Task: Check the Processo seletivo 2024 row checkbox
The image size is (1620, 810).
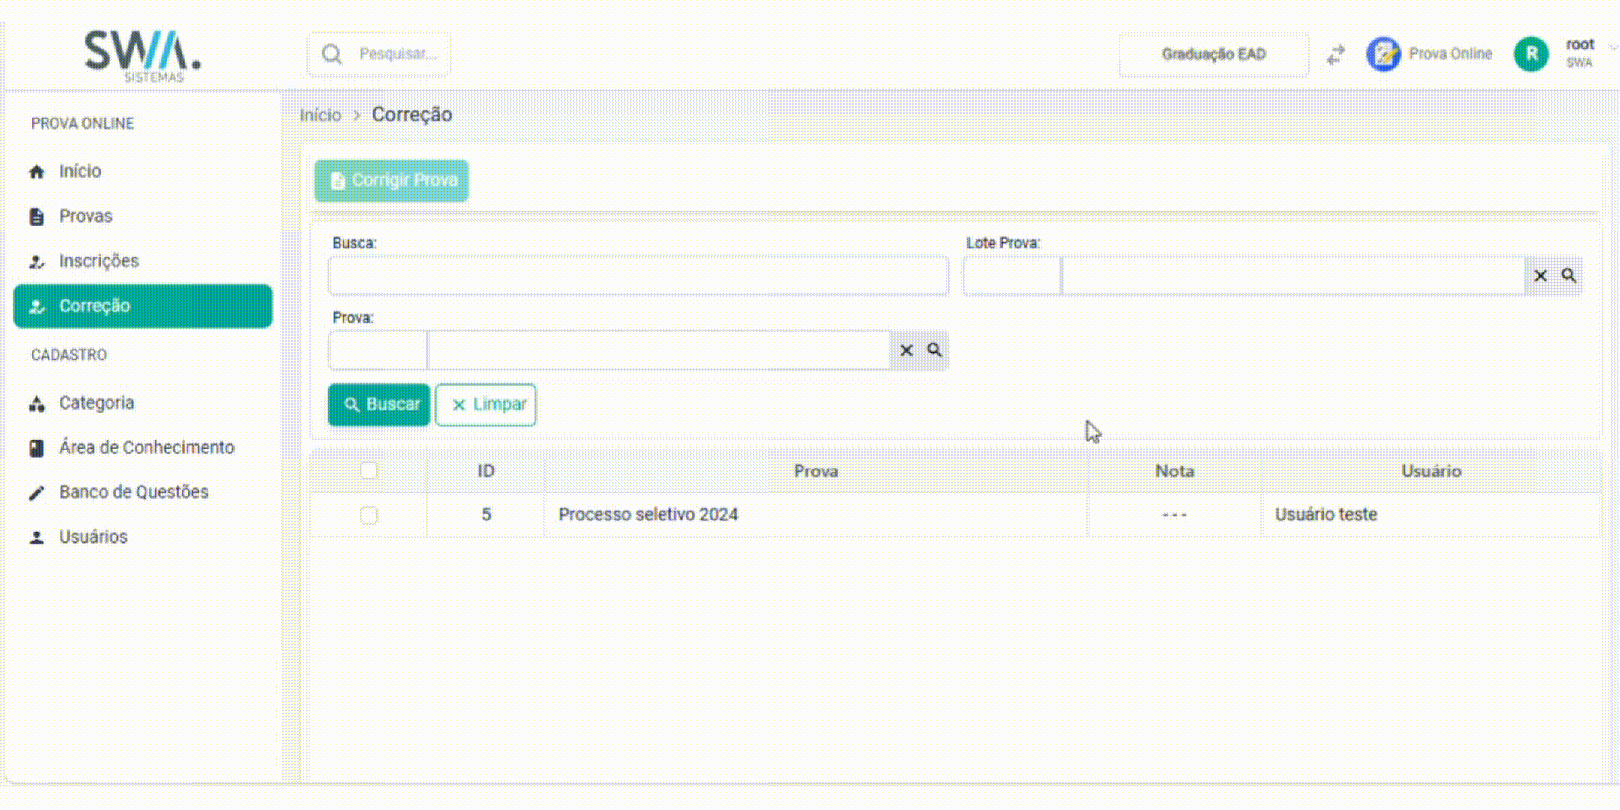Action: point(368,515)
